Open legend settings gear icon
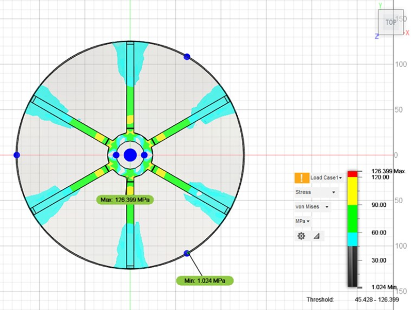This screenshot has height=310, width=411. click(x=301, y=236)
